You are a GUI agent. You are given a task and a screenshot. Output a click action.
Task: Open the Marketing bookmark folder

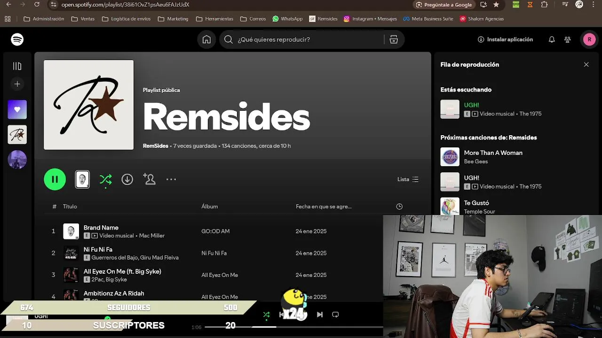pos(174,19)
